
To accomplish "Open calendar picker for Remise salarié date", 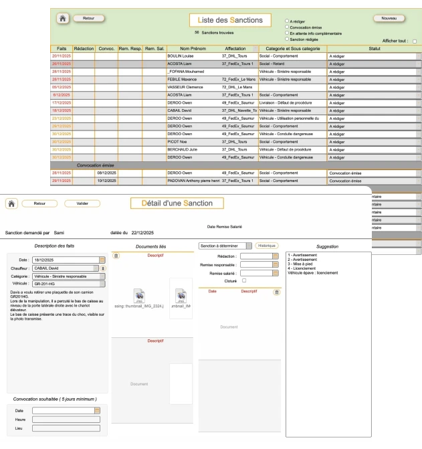I will pyautogui.click(x=274, y=273).
